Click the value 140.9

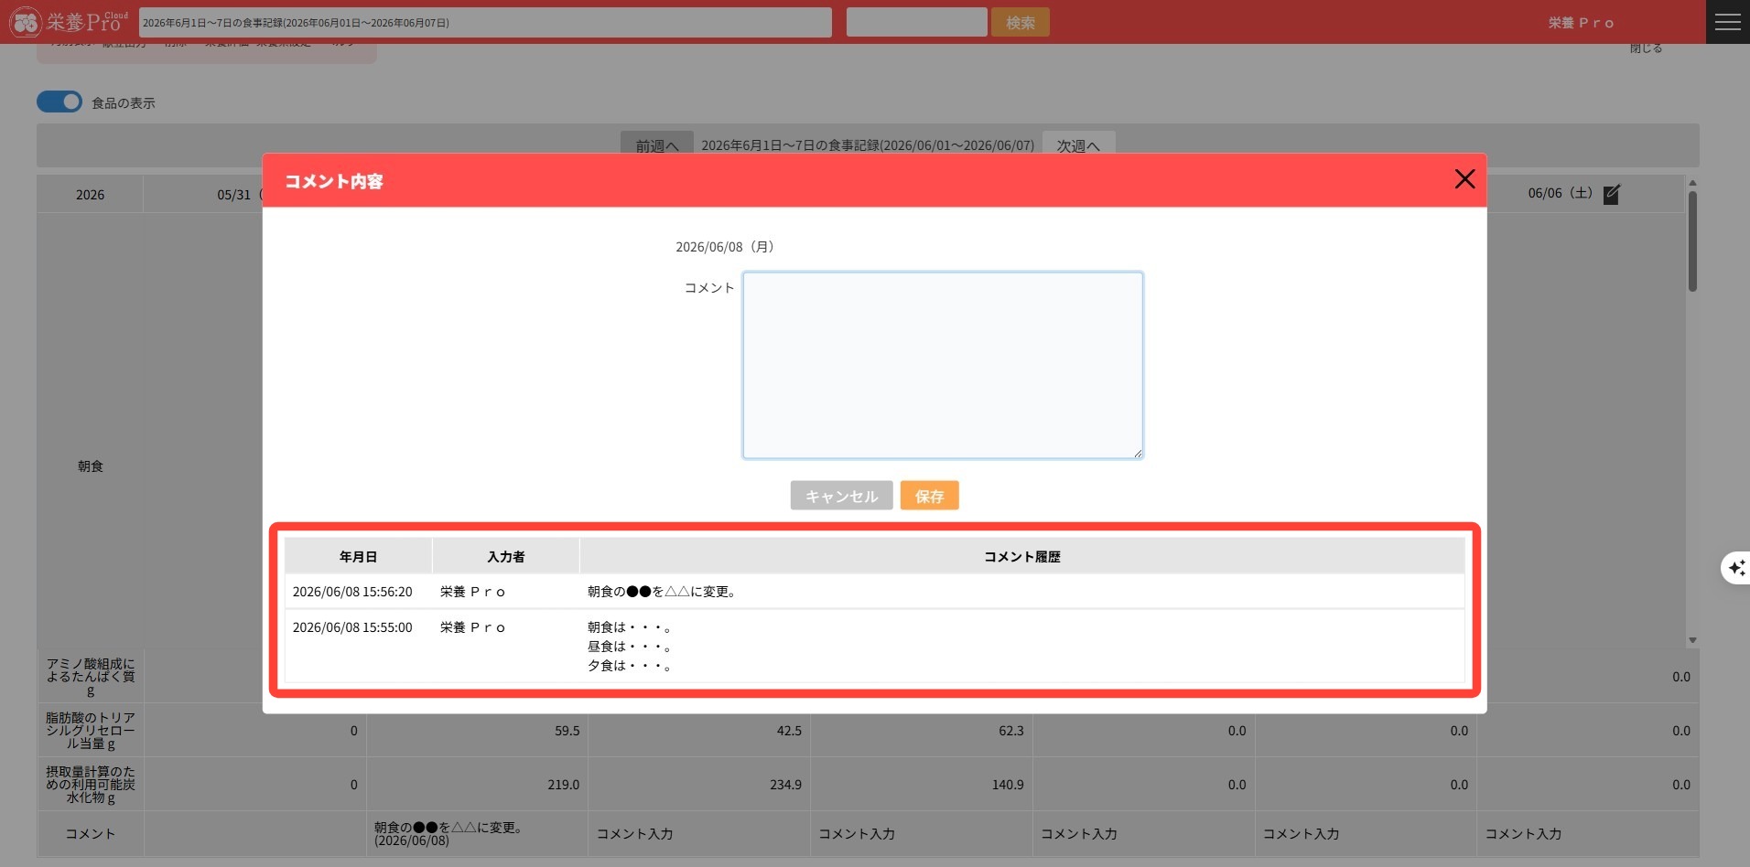(1007, 785)
